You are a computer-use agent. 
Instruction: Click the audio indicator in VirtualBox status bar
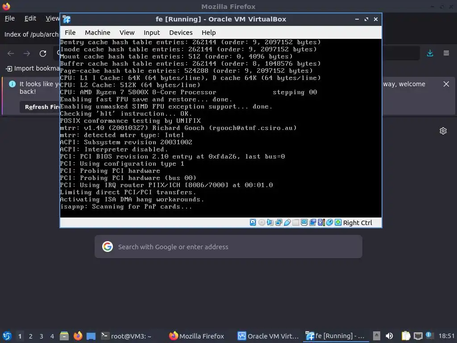coord(270,222)
